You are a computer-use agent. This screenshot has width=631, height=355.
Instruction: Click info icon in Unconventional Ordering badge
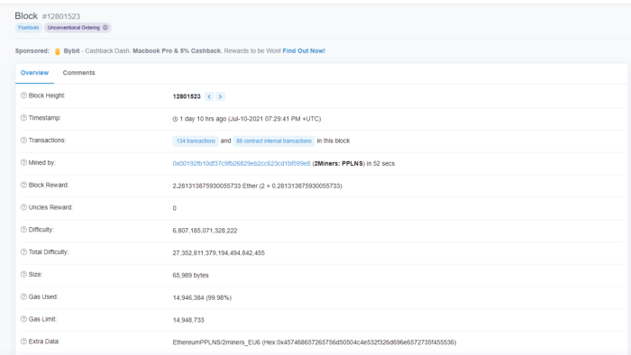click(105, 28)
